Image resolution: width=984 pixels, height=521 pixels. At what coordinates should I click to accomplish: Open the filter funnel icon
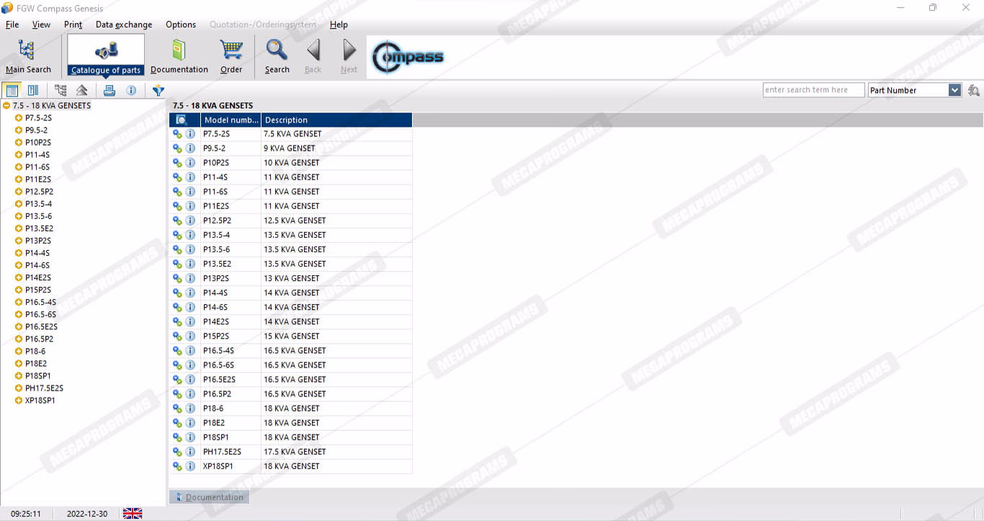(158, 90)
